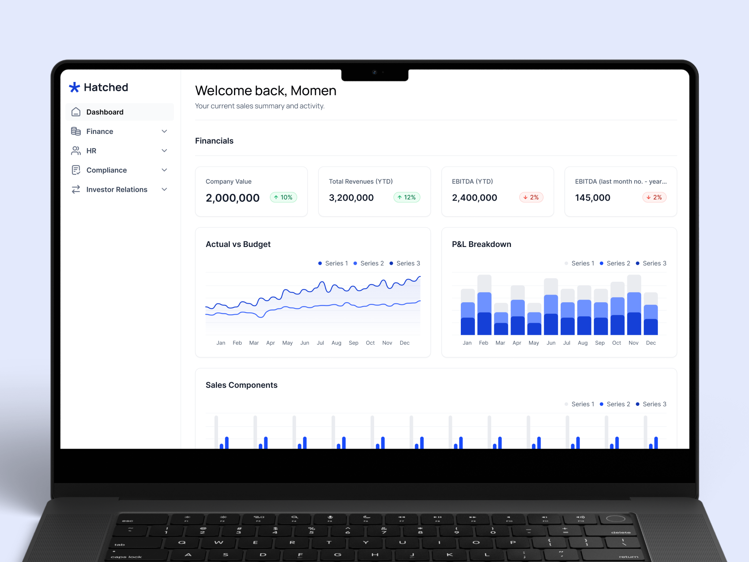Click the red 2% decrease badge on EBITDA (YTD)

pyautogui.click(x=531, y=197)
